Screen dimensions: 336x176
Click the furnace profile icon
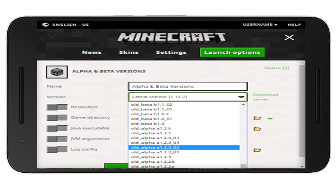click(57, 72)
